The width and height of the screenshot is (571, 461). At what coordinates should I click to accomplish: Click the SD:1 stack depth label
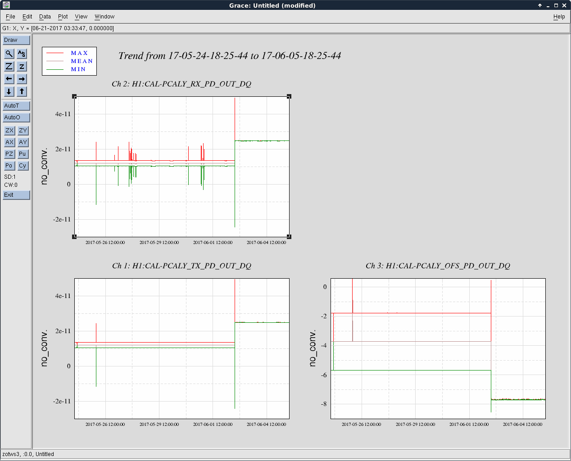(10, 177)
